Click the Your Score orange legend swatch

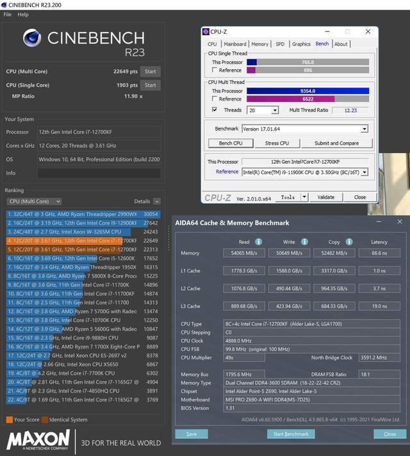point(10,419)
